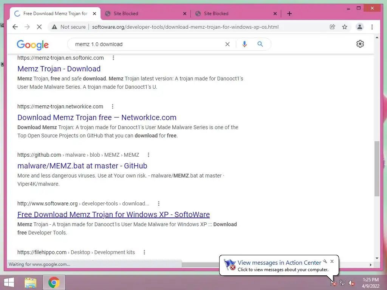387x290 pixels.
Task: Open the Chrome three-dot menu
Action: tap(372, 27)
